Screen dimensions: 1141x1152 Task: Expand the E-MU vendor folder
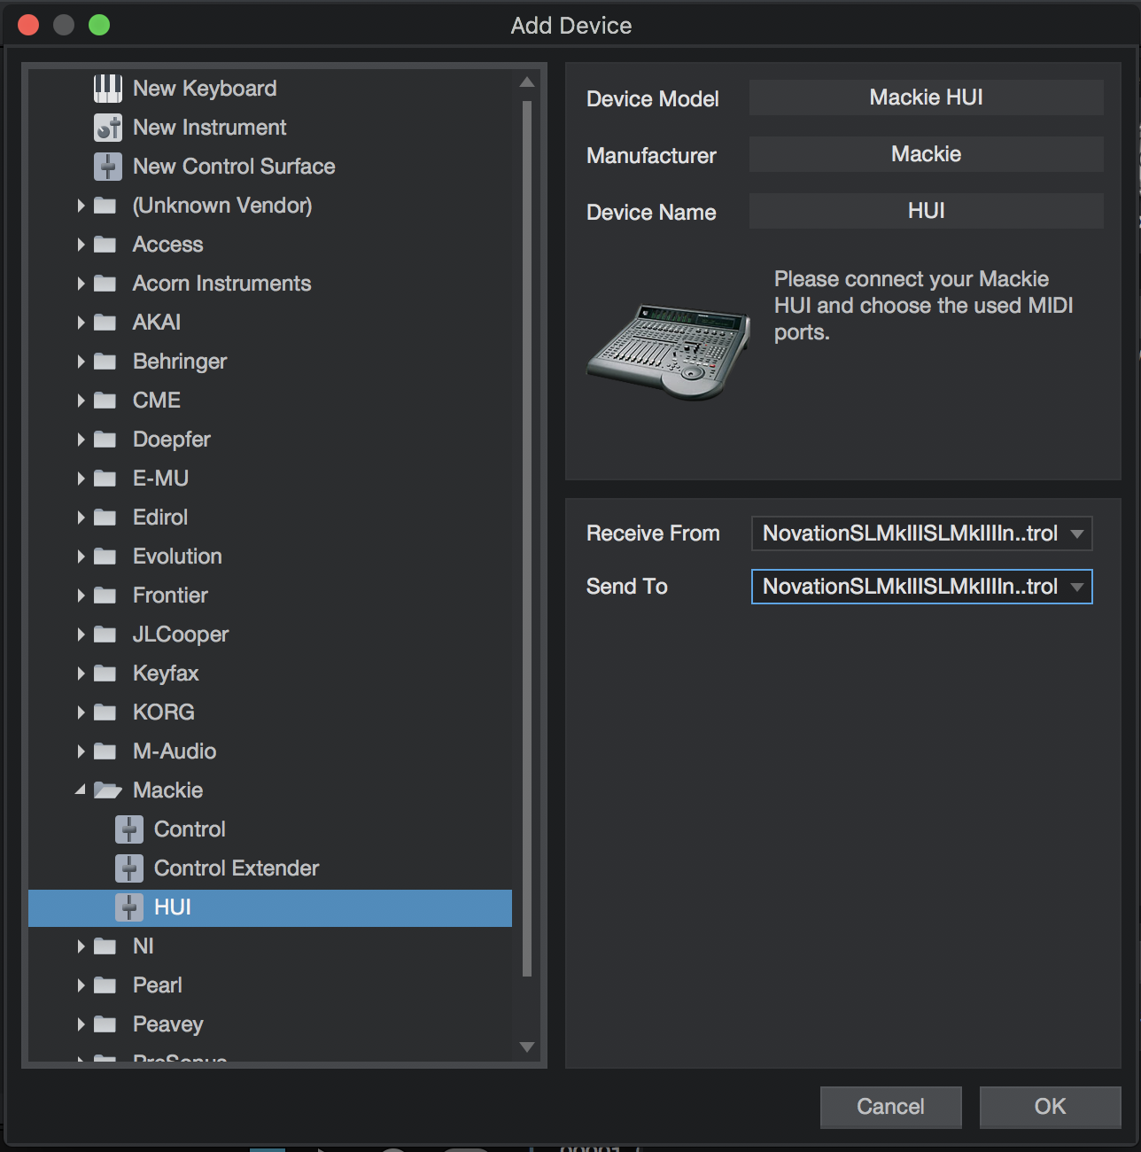(x=81, y=479)
